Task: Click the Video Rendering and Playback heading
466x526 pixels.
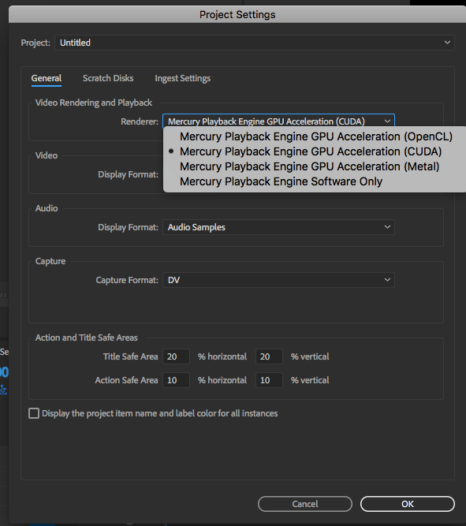Action: [94, 103]
